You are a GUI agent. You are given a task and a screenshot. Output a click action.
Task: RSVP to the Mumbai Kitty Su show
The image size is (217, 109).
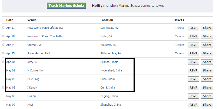click(x=193, y=62)
